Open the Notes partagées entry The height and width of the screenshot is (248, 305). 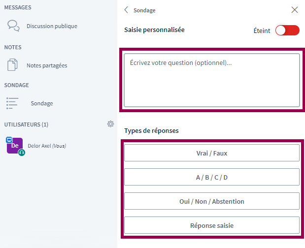tap(47, 65)
